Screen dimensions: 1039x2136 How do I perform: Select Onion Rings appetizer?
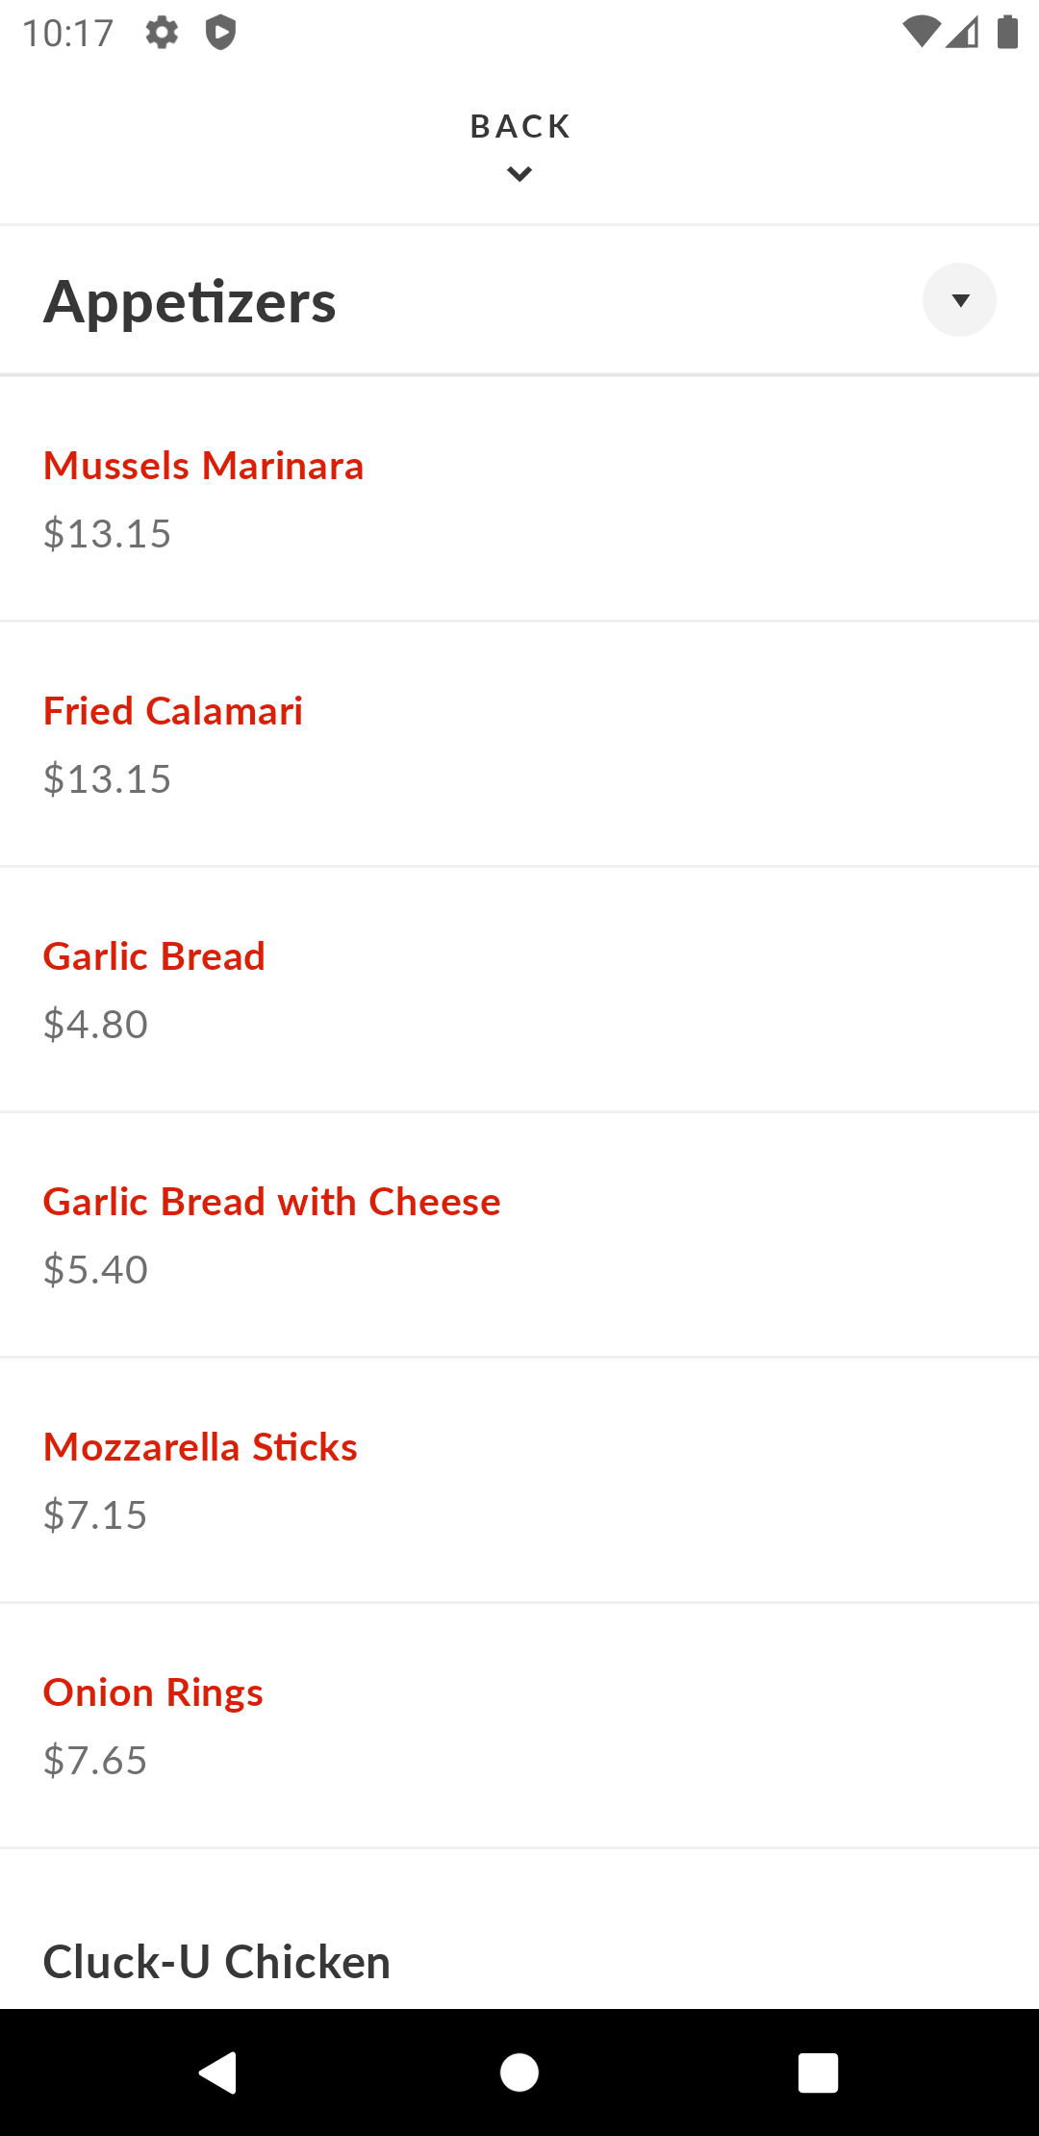coord(153,1692)
